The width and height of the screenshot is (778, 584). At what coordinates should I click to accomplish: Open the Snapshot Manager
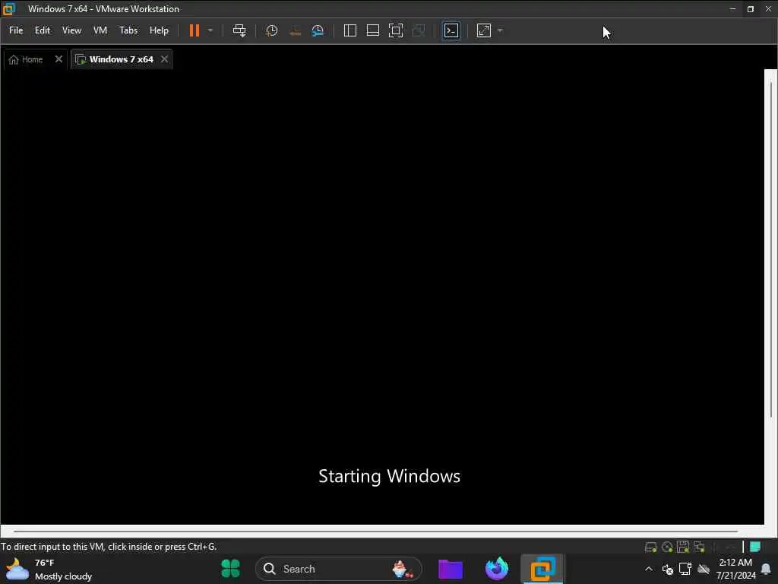click(x=318, y=30)
